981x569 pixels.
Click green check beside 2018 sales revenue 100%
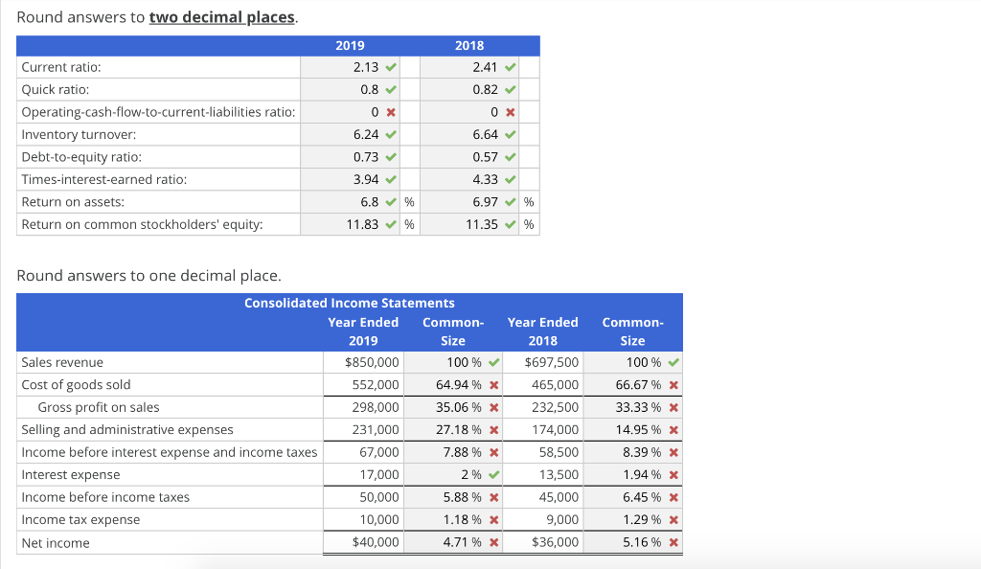[x=673, y=363]
